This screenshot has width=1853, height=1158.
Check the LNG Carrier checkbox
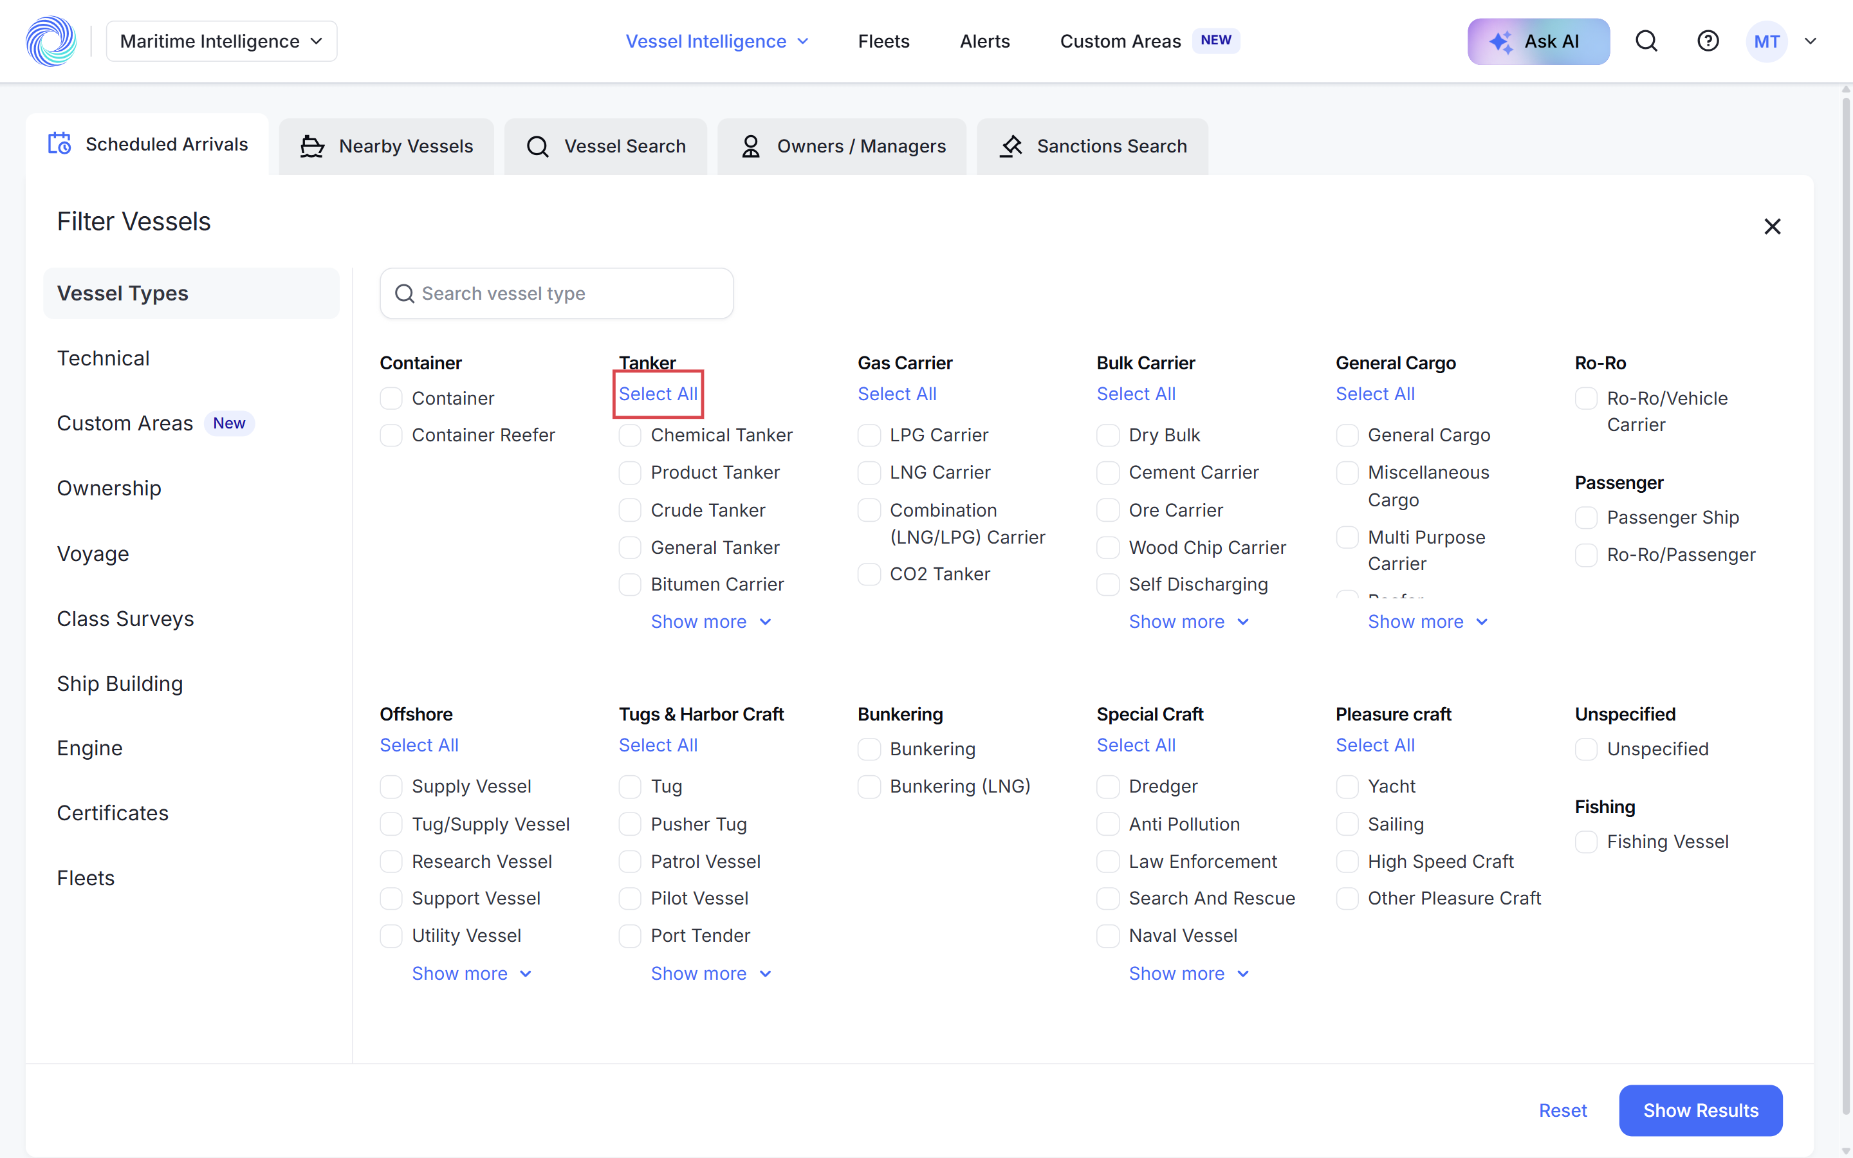[869, 473]
